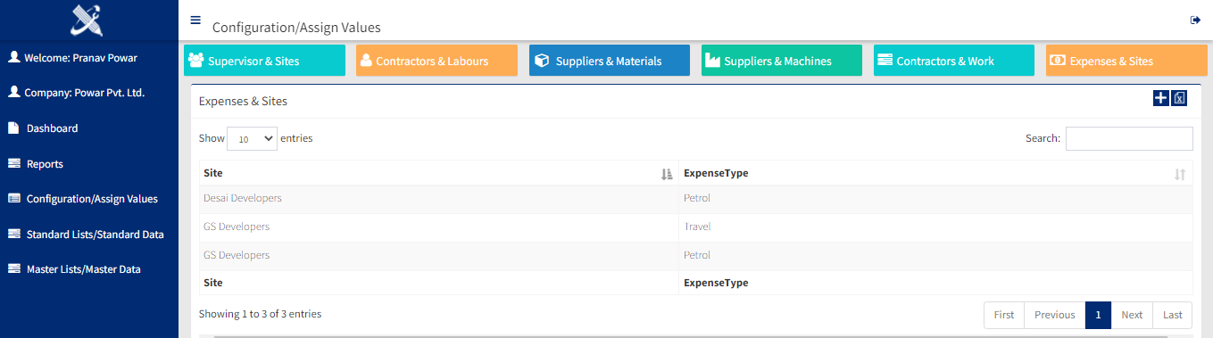1213x338 pixels.
Task: Switch to Contractors & Labours tab
Action: 436,61
